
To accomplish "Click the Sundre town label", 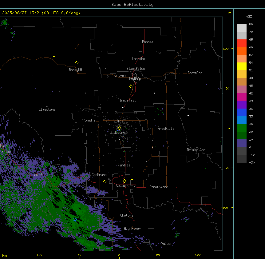I will (90, 120).
